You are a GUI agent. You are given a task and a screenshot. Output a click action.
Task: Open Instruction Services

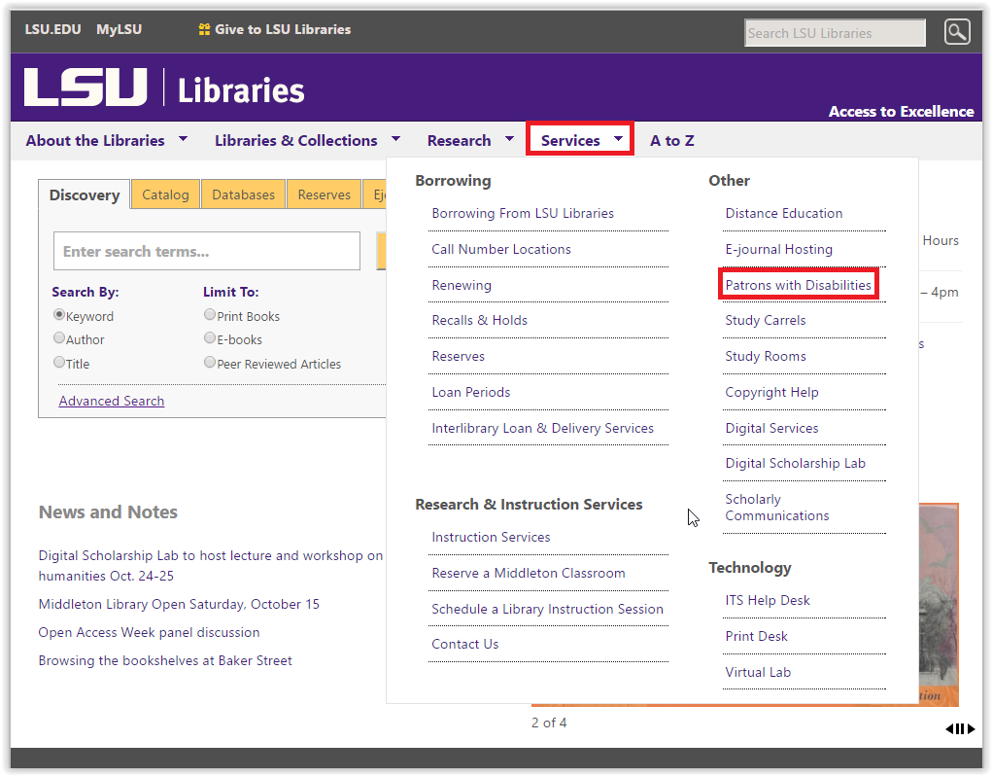[491, 538]
